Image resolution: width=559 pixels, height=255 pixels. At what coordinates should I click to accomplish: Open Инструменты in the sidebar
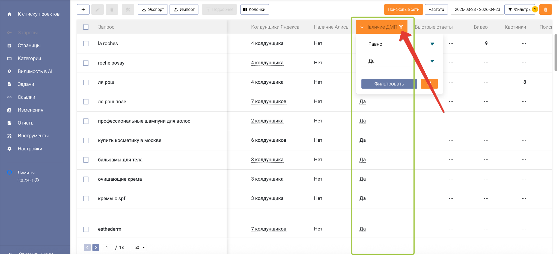(33, 136)
